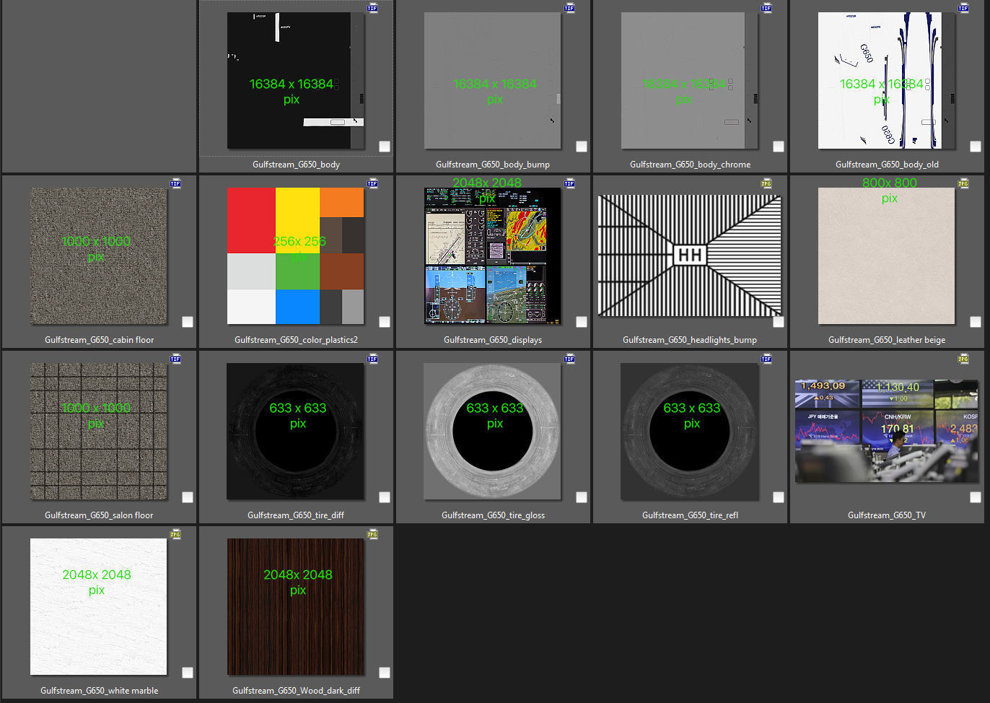Click the TIF badge on Gulfstream_G650_body_bump
This screenshot has width=990, height=703.
pyautogui.click(x=569, y=8)
